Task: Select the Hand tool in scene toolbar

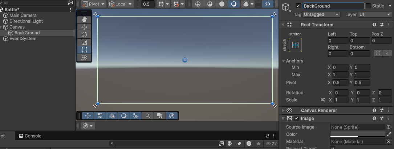Action: 84,19
